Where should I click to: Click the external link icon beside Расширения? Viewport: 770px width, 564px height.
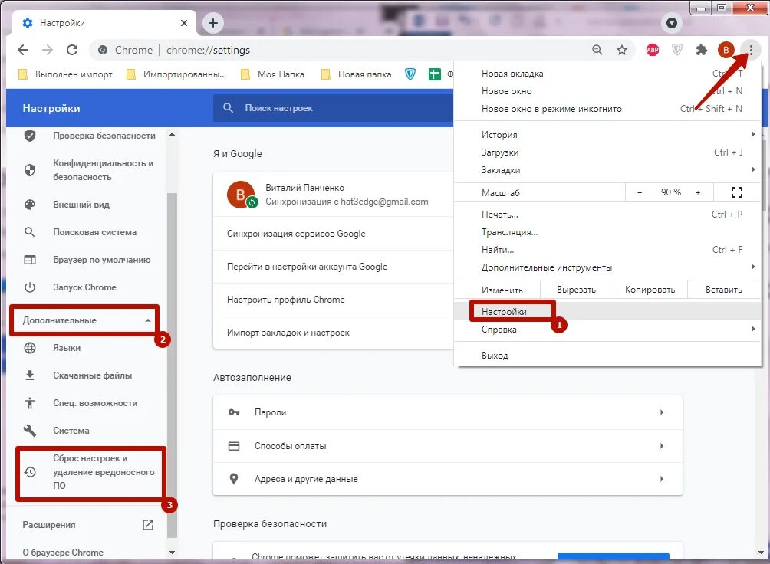(148, 525)
